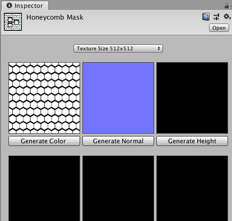The height and width of the screenshot is (221, 232).
Task: Select the black preview below Generate Height
Action: [192, 188]
